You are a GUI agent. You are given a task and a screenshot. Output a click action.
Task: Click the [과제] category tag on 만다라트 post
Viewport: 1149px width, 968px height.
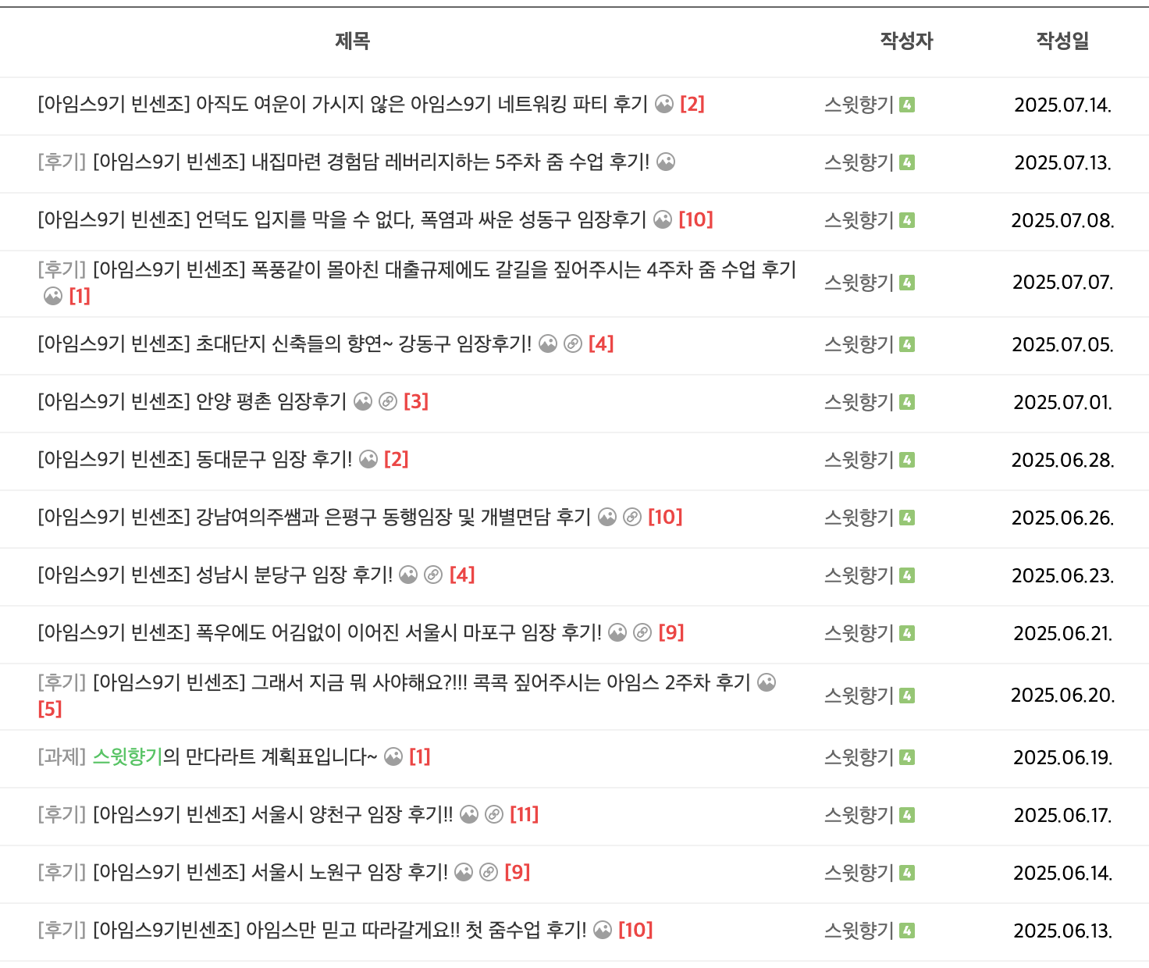tap(62, 756)
